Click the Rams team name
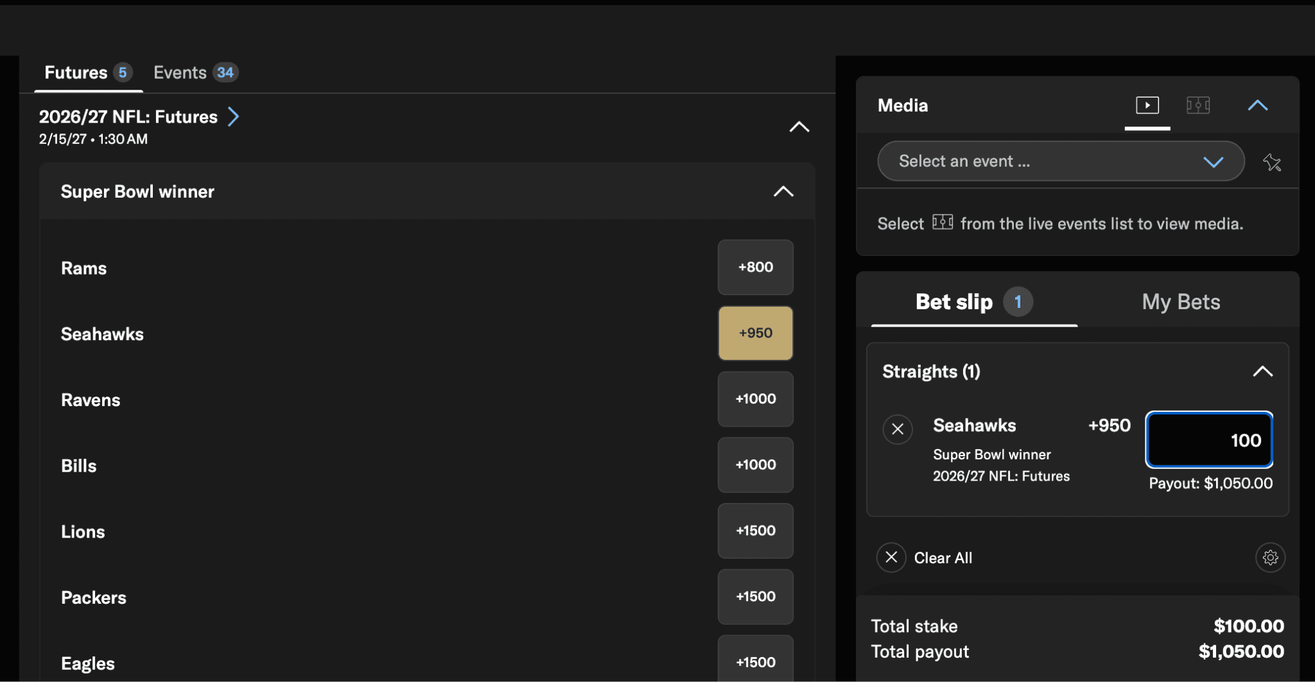 (x=83, y=268)
